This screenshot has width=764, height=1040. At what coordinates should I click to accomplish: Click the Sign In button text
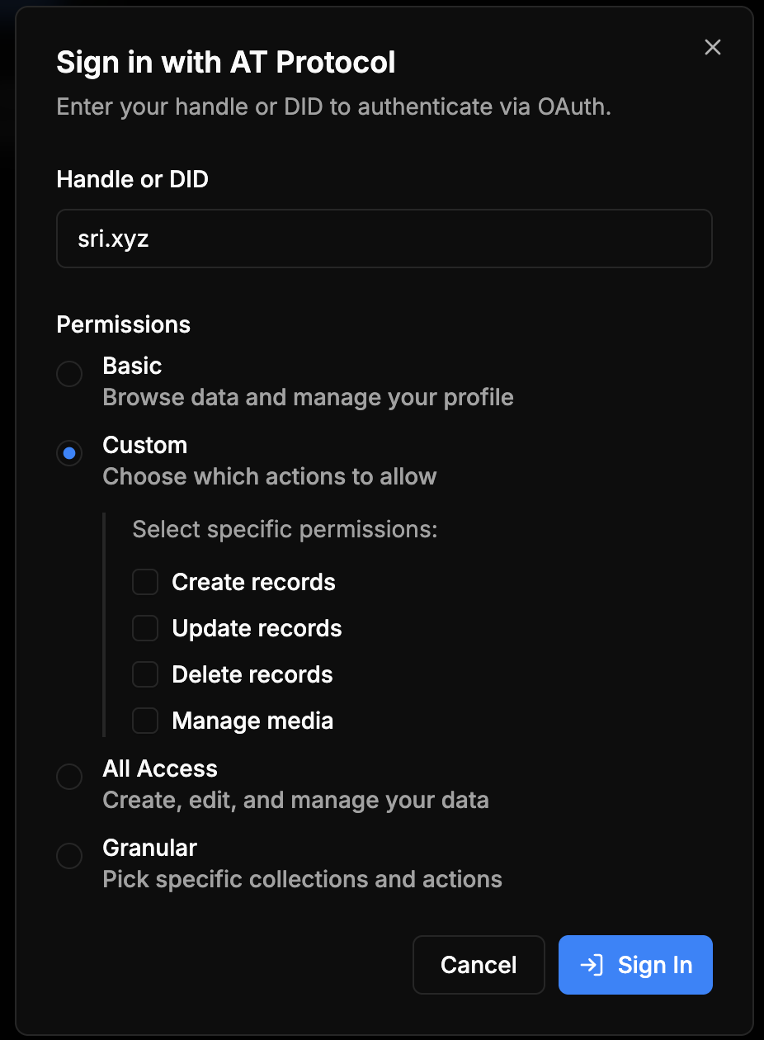pos(654,965)
